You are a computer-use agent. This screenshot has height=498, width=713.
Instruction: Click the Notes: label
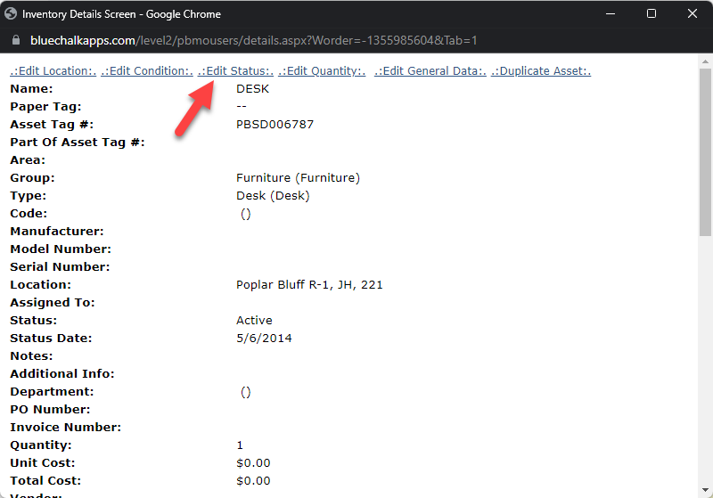coord(31,355)
